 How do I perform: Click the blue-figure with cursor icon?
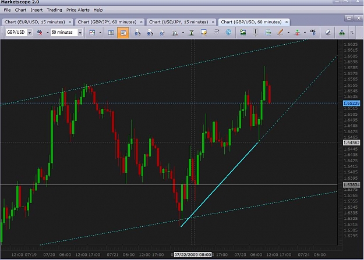click(162, 33)
